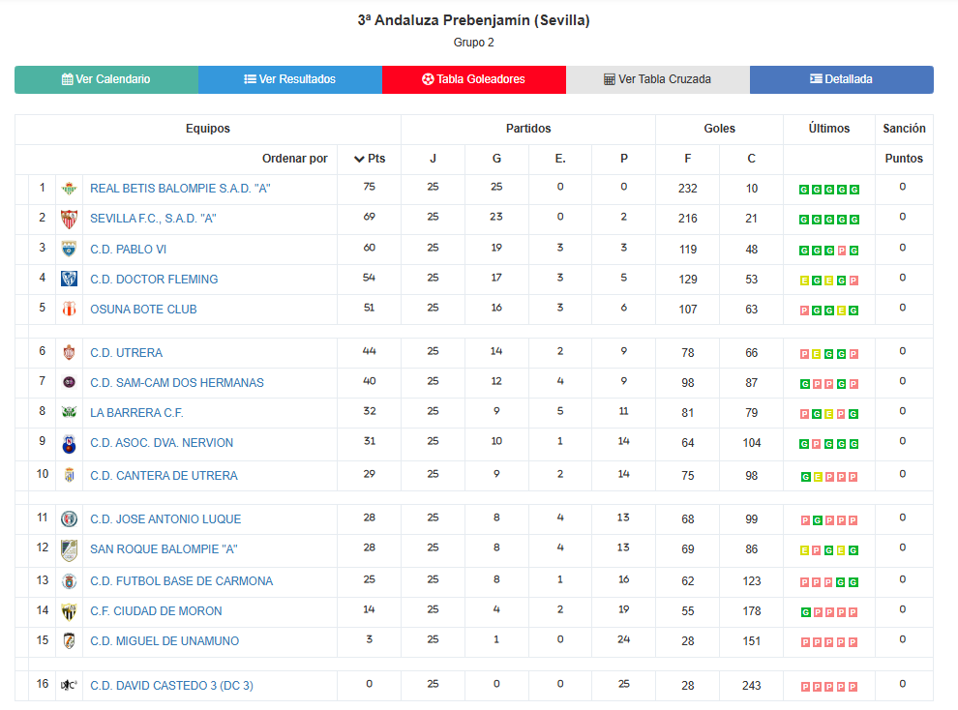Image resolution: width=958 pixels, height=710 pixels.
Task: Click the Ordenar por label
Action: (x=295, y=159)
